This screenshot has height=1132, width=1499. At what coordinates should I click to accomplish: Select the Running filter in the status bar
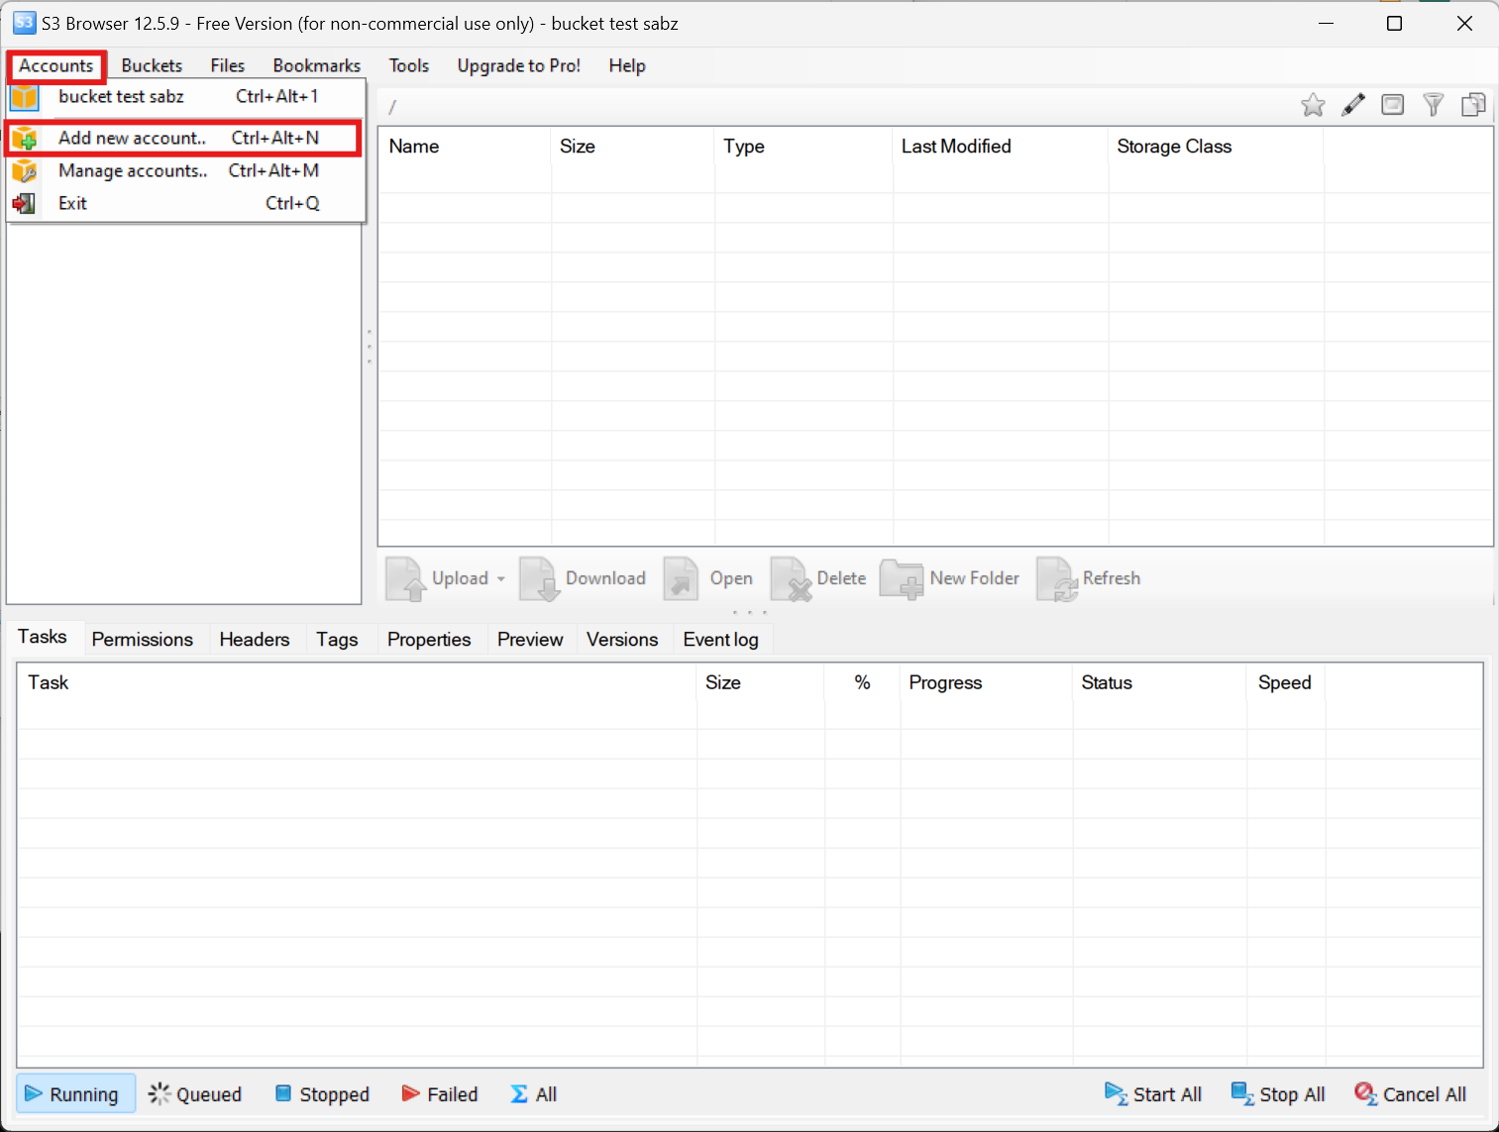(x=75, y=1093)
